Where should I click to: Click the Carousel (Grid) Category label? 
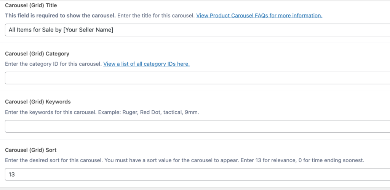(37, 54)
